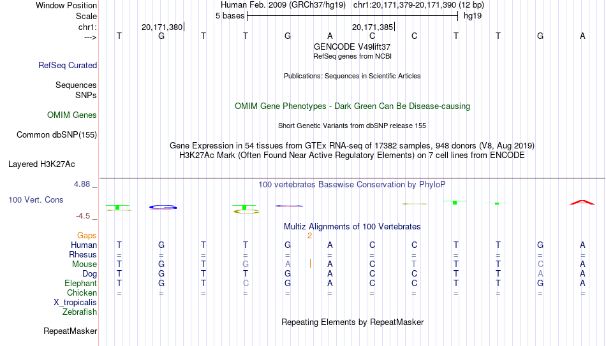The height and width of the screenshot is (346, 606).
Task: Click Publications: Sequences in Scientific Articles title
Action: (x=352, y=76)
